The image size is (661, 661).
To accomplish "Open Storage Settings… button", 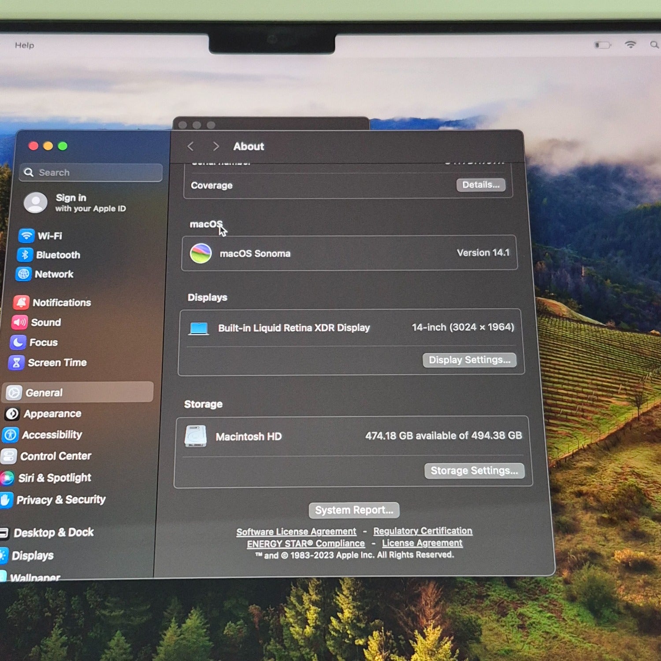I will pyautogui.click(x=475, y=471).
